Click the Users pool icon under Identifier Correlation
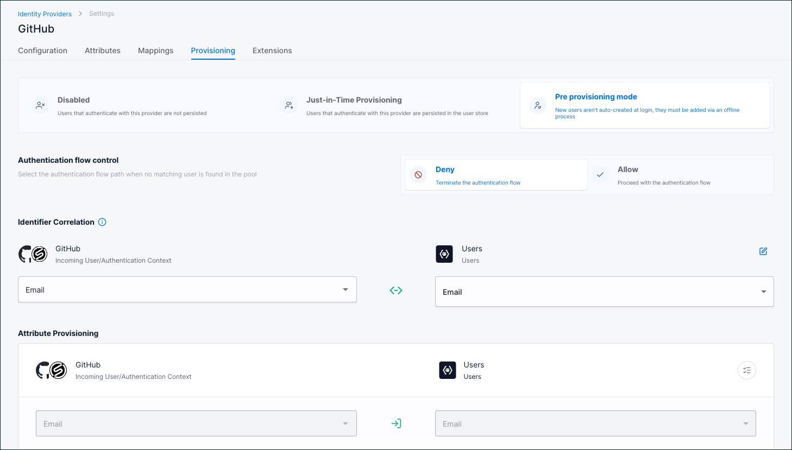This screenshot has width=792, height=450. [x=444, y=253]
